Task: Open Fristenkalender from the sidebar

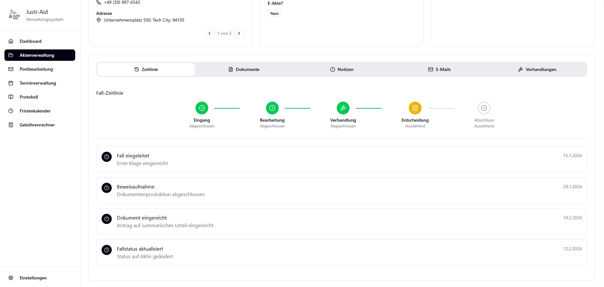Action: click(35, 111)
